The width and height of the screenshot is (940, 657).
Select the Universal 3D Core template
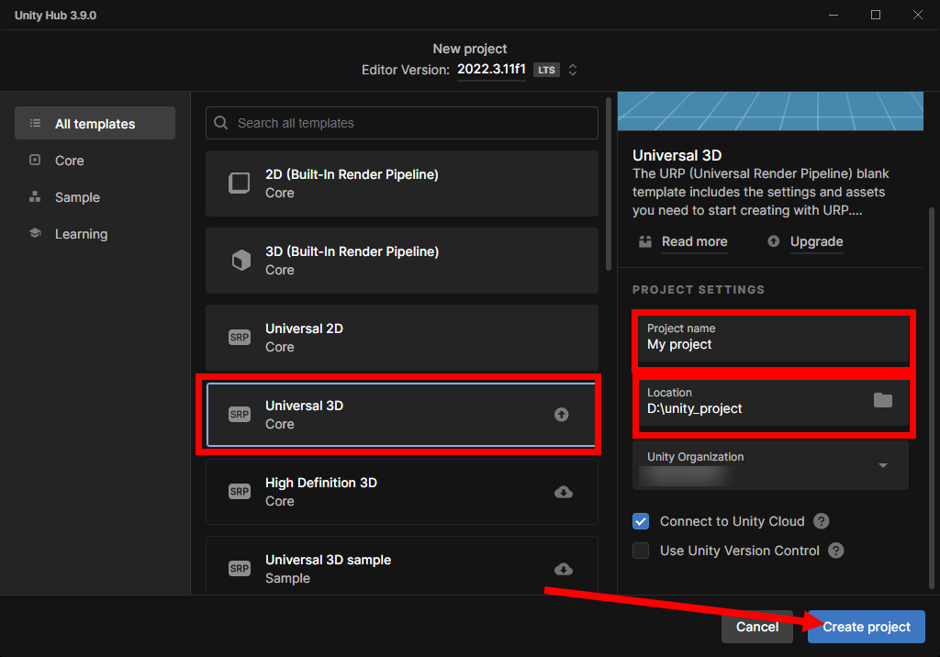402,415
